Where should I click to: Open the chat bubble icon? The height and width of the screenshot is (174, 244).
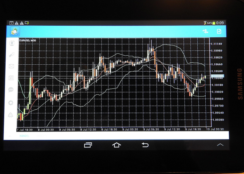pyautogui.click(x=11, y=90)
